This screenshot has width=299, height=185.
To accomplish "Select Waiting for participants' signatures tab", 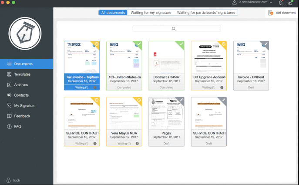I will pyautogui.click(x=206, y=13).
